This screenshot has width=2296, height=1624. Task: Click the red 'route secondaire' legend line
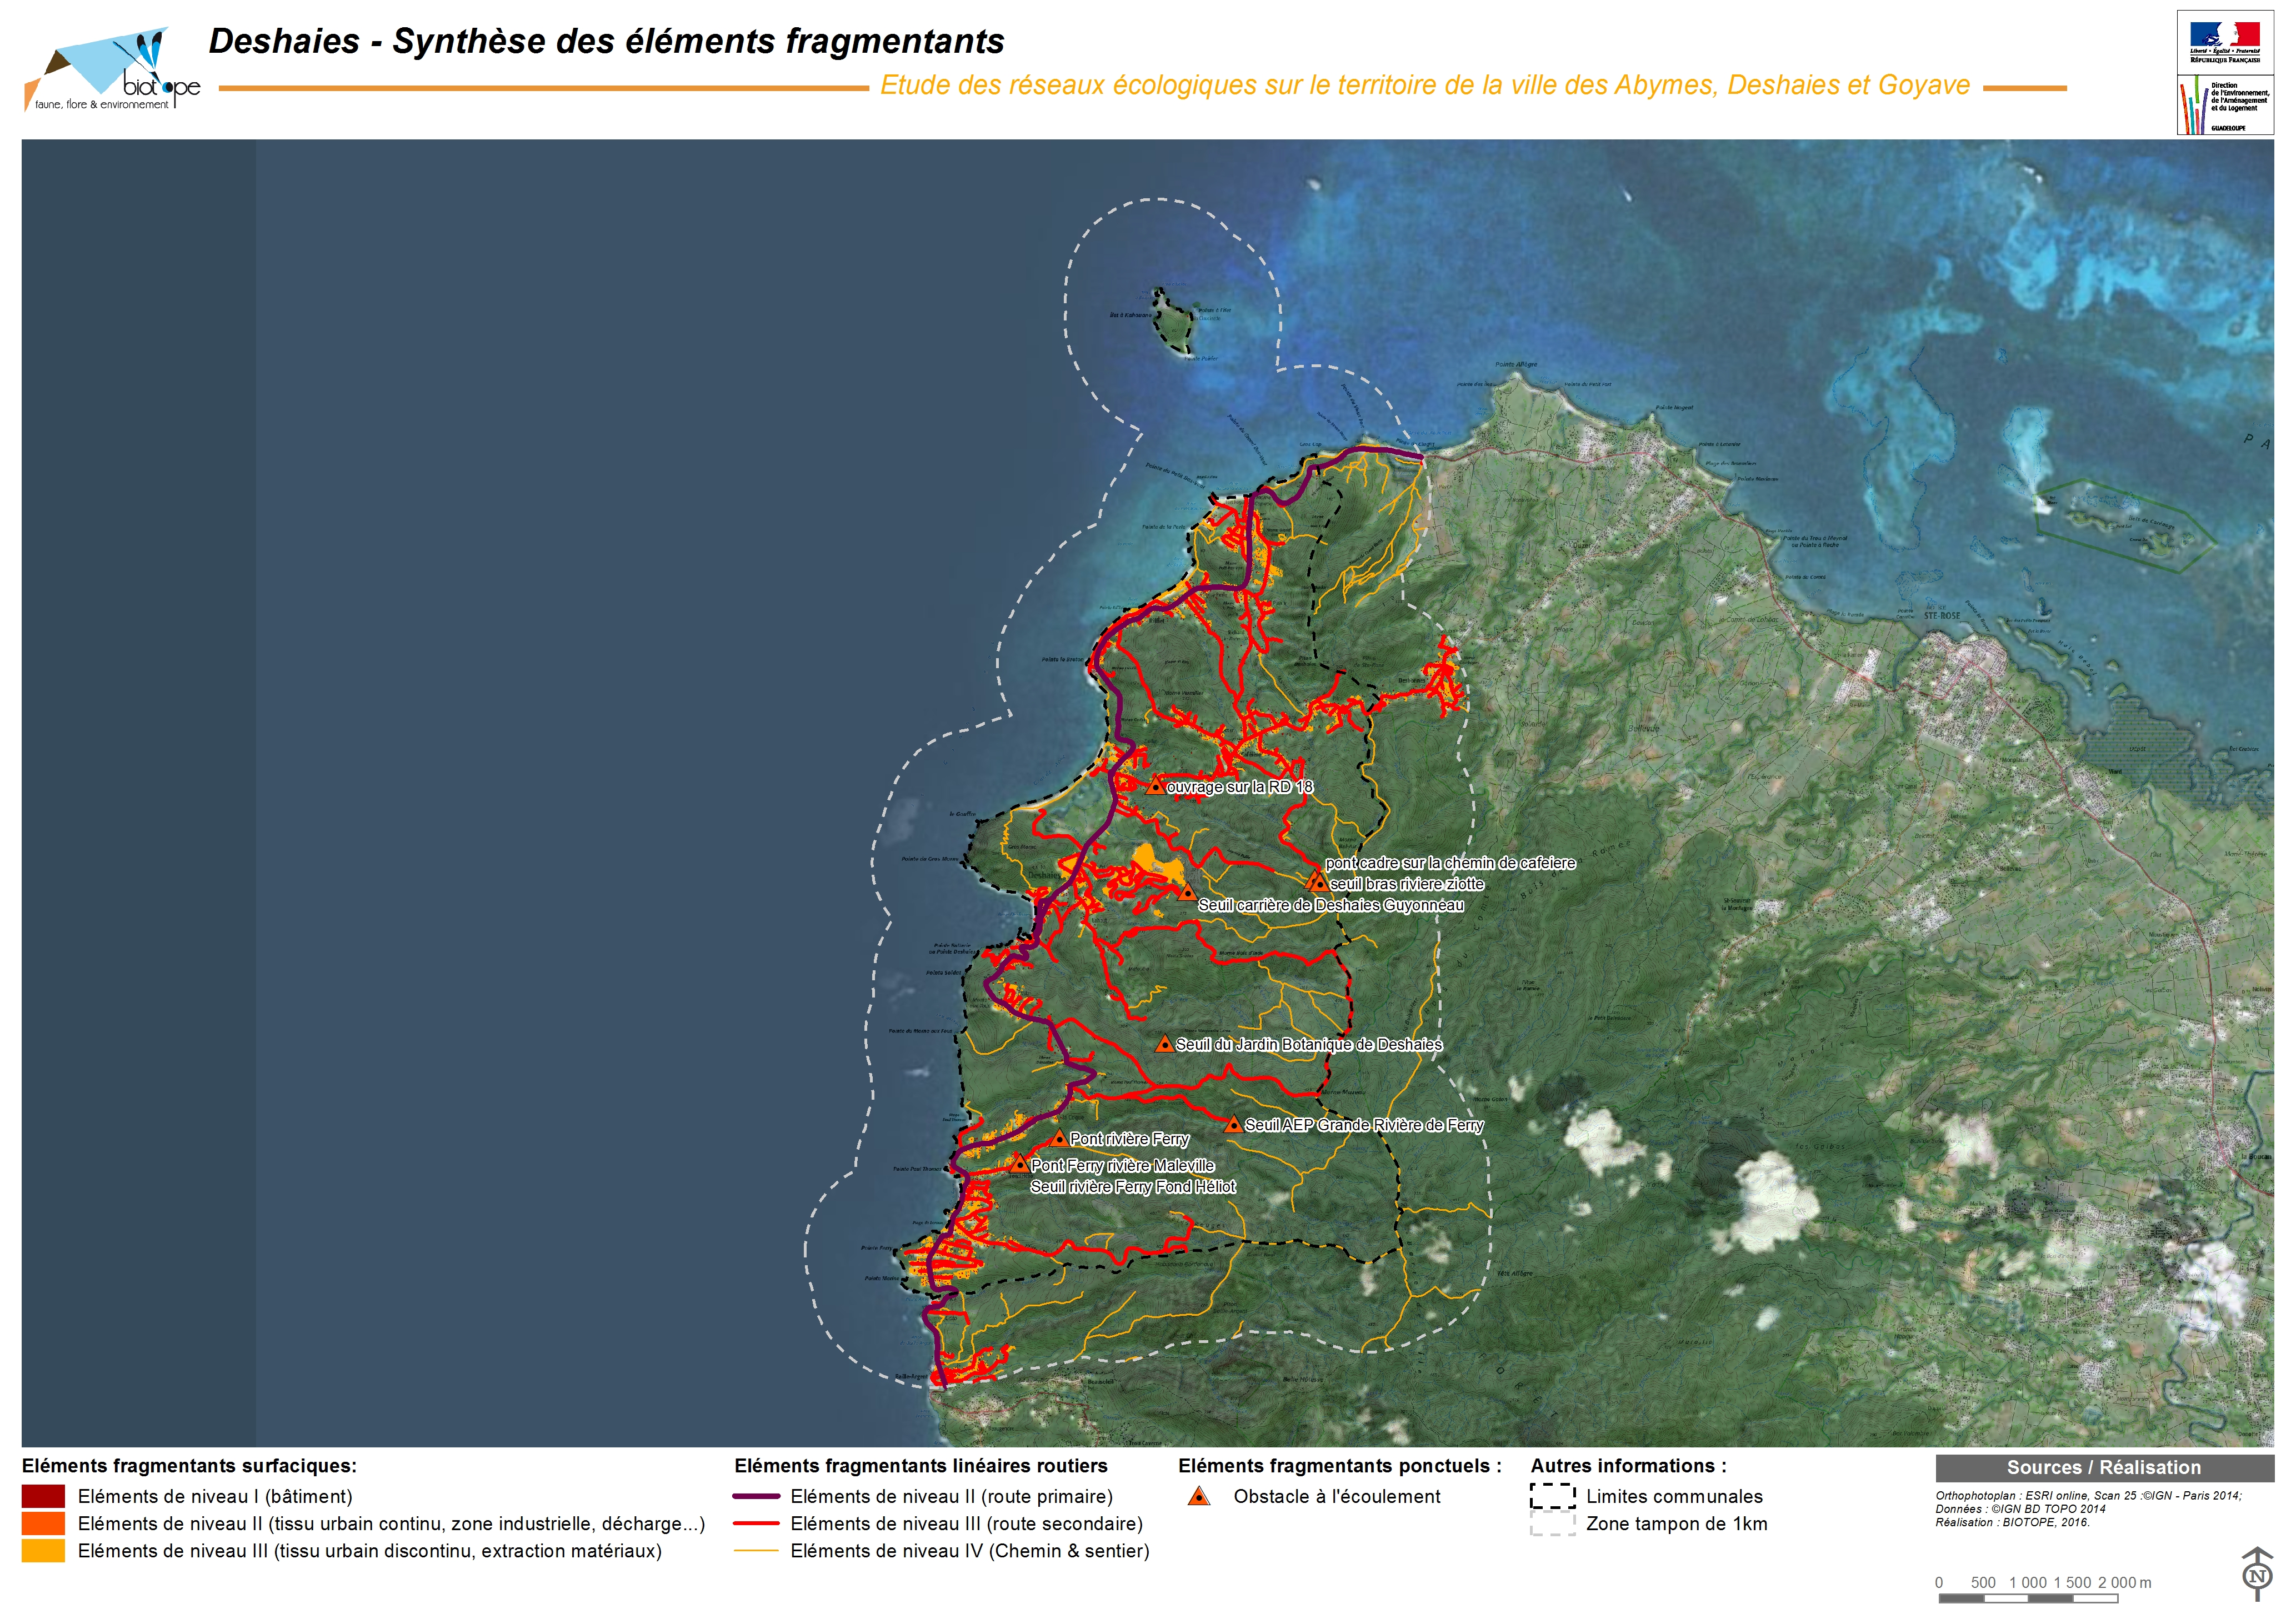(x=756, y=1524)
